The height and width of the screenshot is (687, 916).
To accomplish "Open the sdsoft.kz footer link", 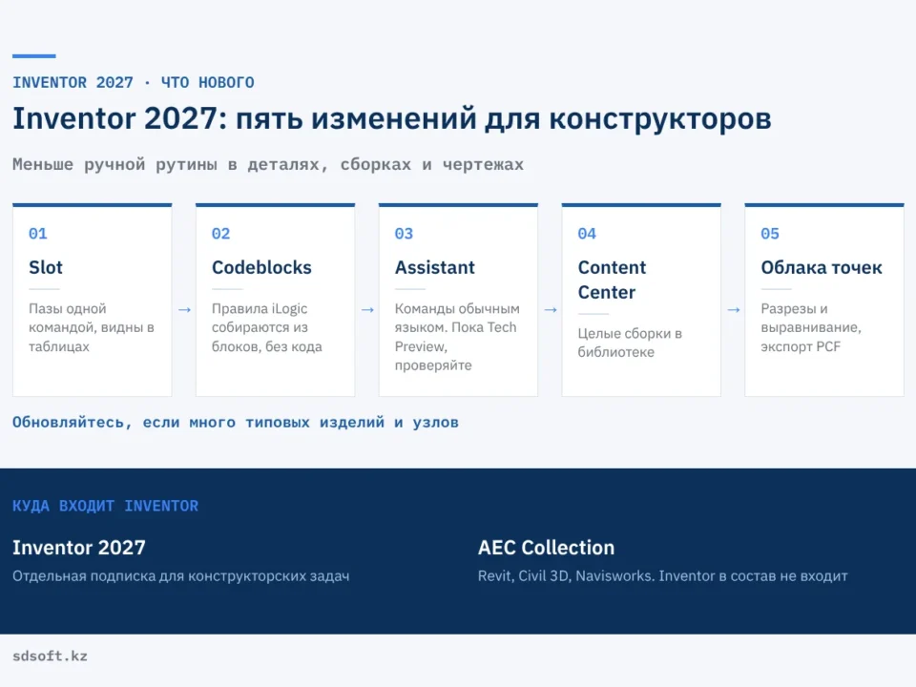I will (51, 656).
